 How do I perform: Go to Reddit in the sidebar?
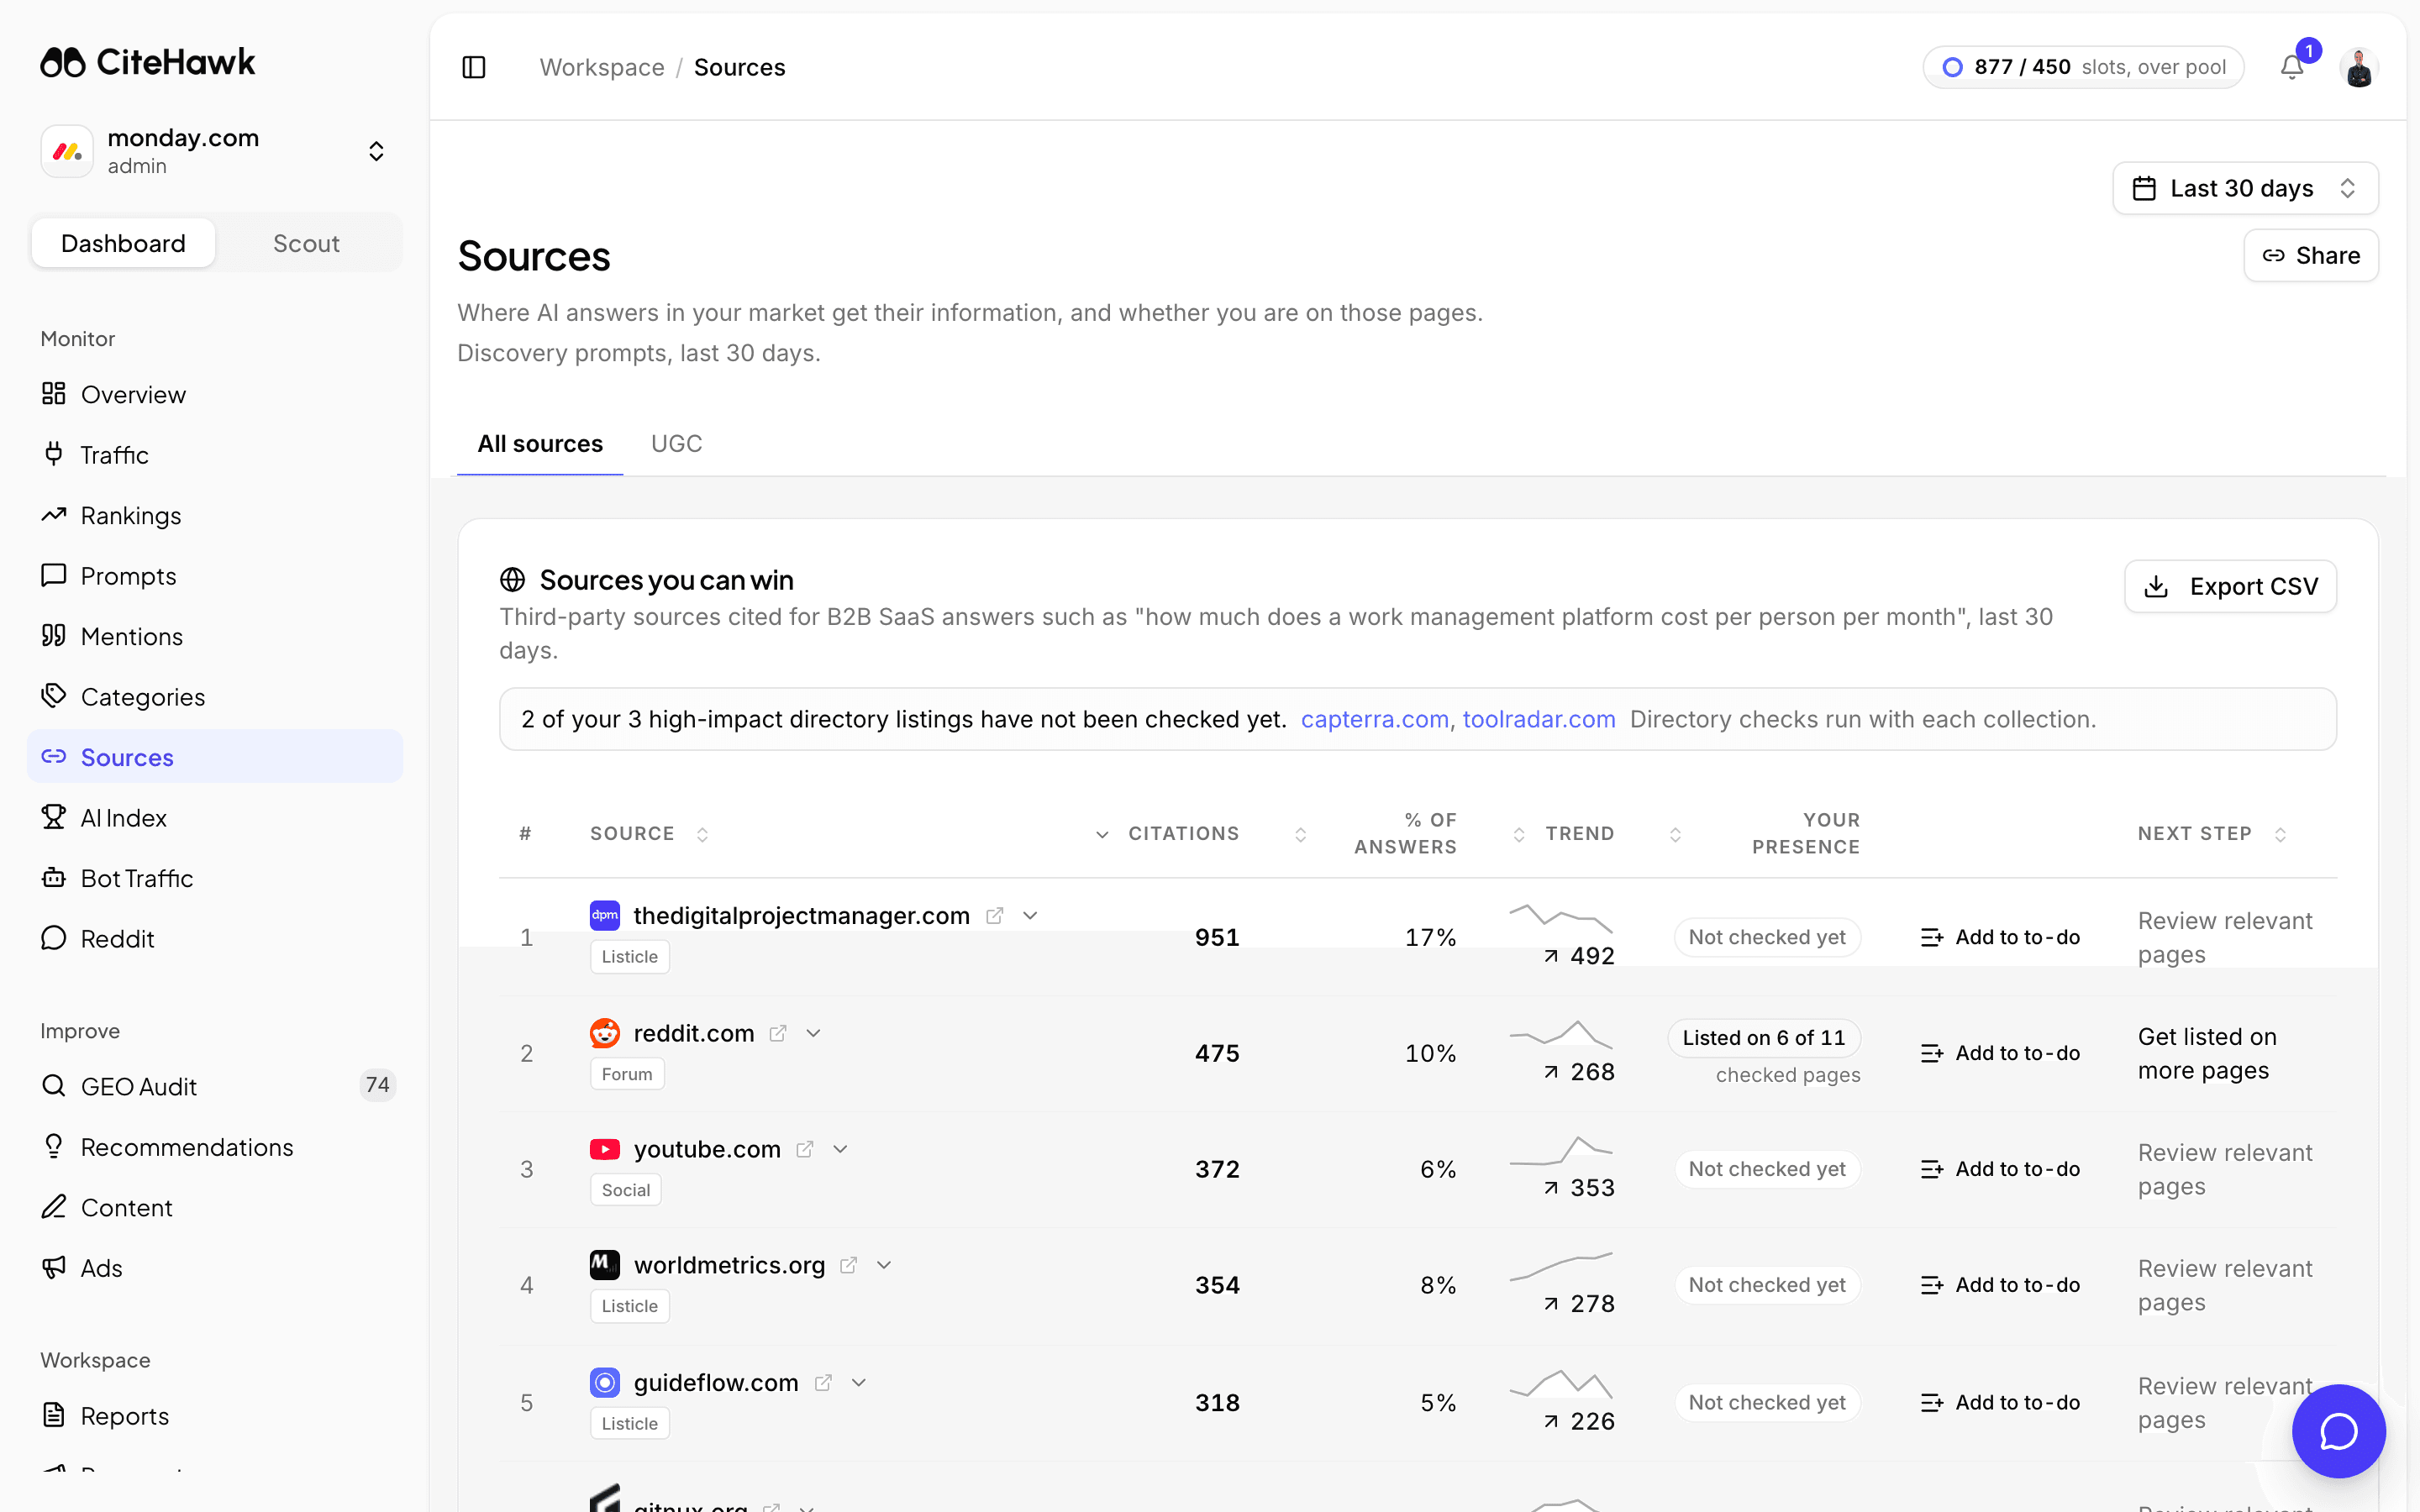(x=215, y=939)
